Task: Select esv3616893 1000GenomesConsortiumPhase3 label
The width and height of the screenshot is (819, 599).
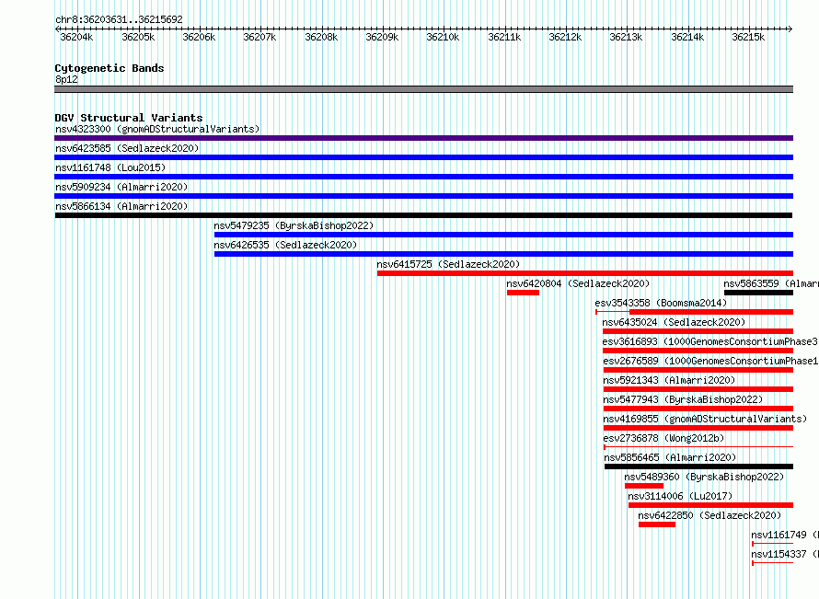Action: [x=710, y=341]
